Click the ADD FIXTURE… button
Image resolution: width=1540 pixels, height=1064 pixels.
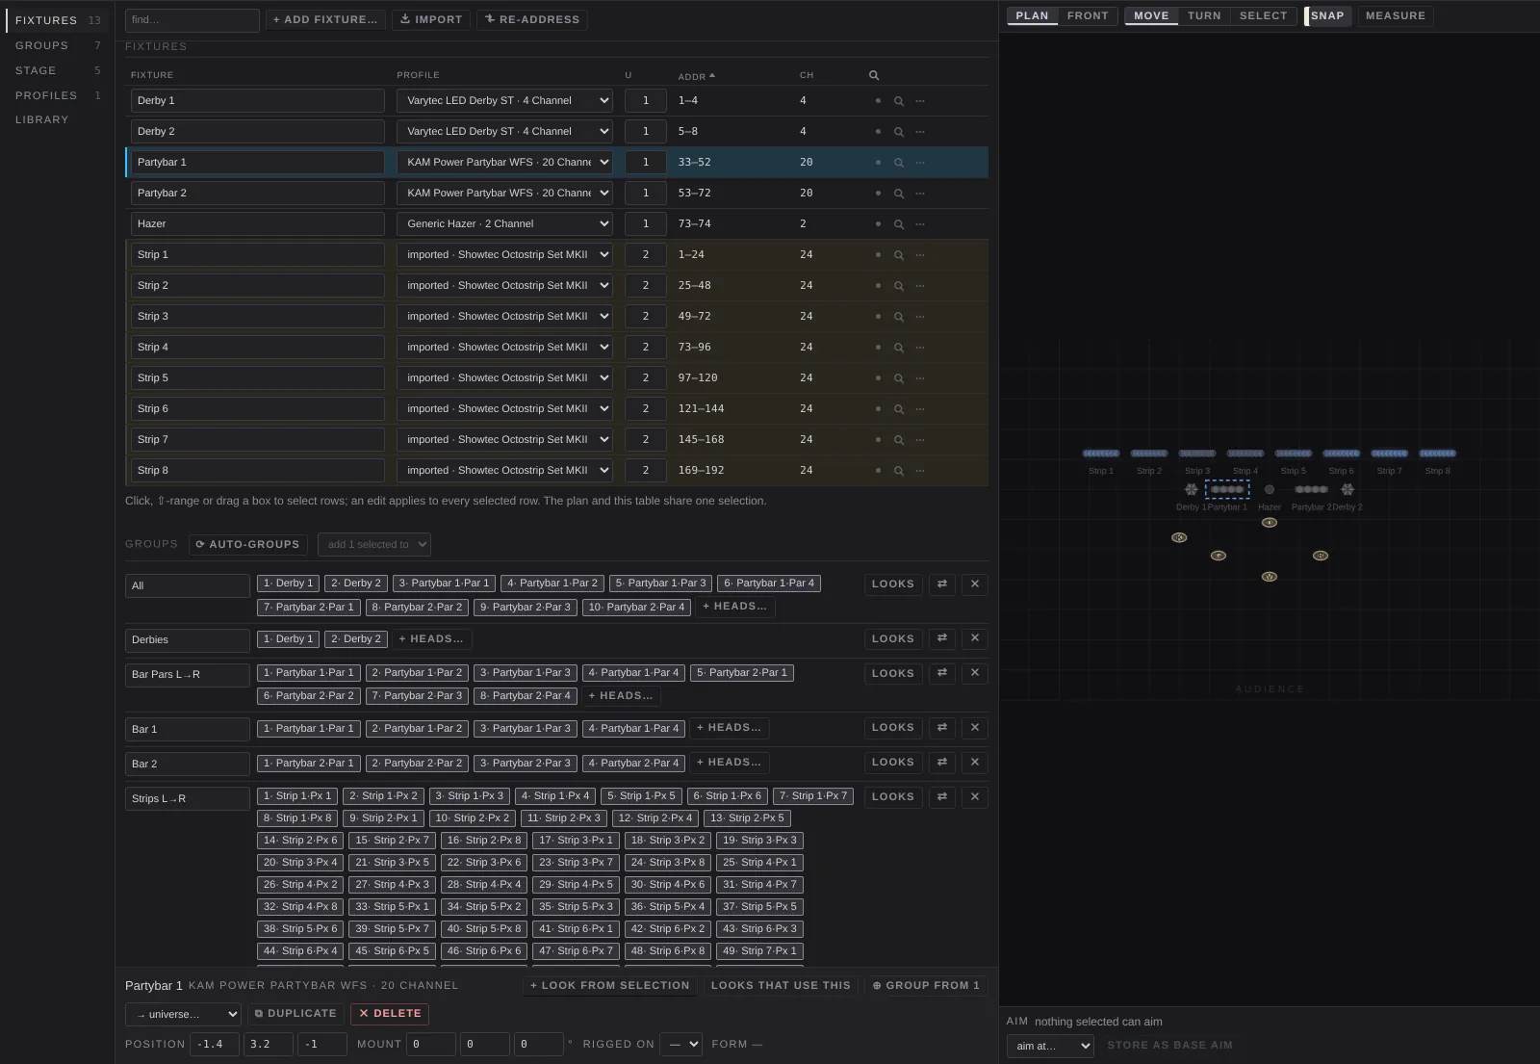click(325, 20)
